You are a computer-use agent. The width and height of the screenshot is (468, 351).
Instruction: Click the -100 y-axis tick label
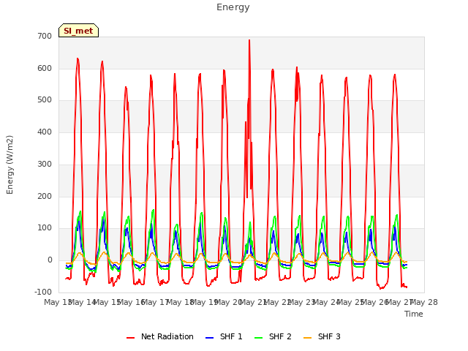pos(43,292)
